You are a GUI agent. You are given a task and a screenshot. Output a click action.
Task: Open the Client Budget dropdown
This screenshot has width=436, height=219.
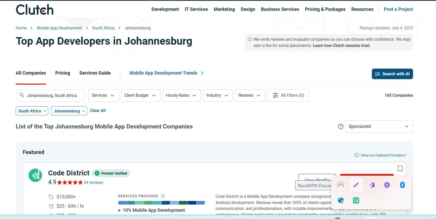[141, 95]
